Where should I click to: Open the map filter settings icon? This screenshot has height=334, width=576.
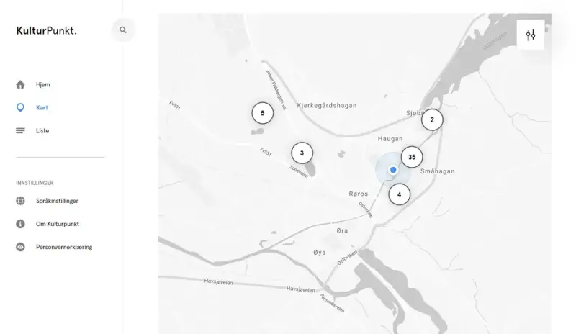[x=531, y=35]
